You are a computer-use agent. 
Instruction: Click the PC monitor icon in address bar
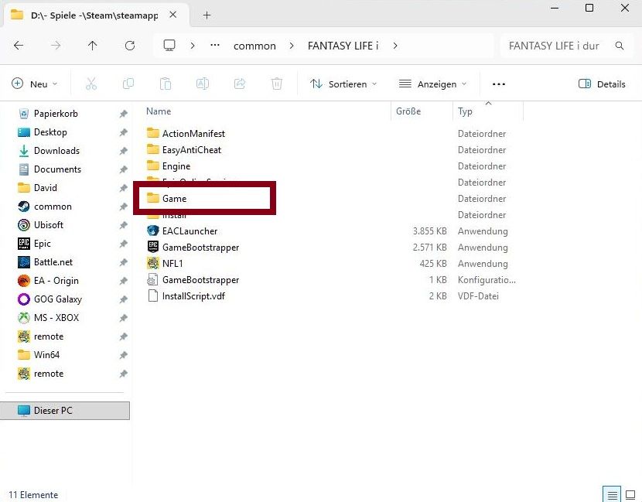point(169,45)
